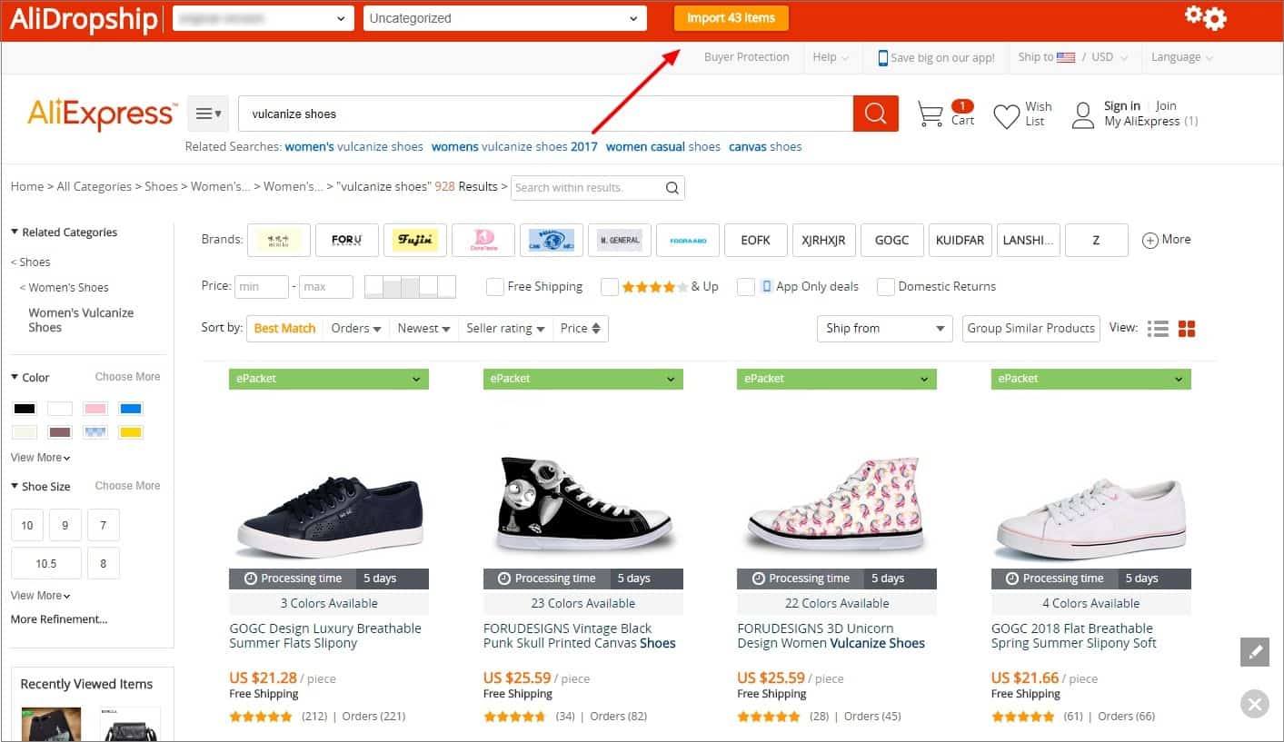Select the Fujin brand logo
Screen dimensions: 1284x742
pyautogui.click(x=415, y=240)
